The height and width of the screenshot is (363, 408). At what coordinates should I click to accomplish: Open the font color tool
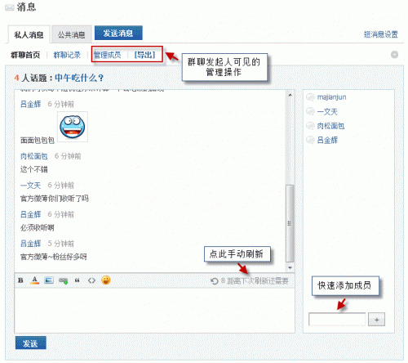(x=34, y=280)
